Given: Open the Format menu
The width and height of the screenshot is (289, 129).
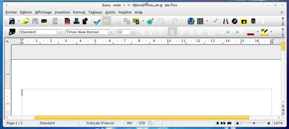Looking at the screenshot, I should [79, 12].
